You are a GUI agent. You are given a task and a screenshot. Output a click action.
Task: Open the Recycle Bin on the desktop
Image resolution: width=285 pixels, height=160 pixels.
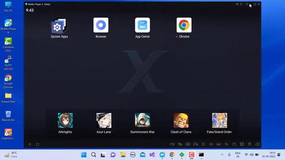(x=8, y=116)
